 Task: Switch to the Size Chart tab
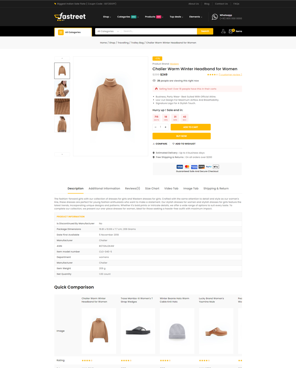click(x=152, y=189)
